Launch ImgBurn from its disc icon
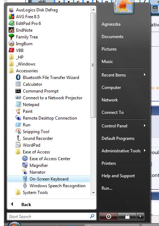 coord(11,44)
